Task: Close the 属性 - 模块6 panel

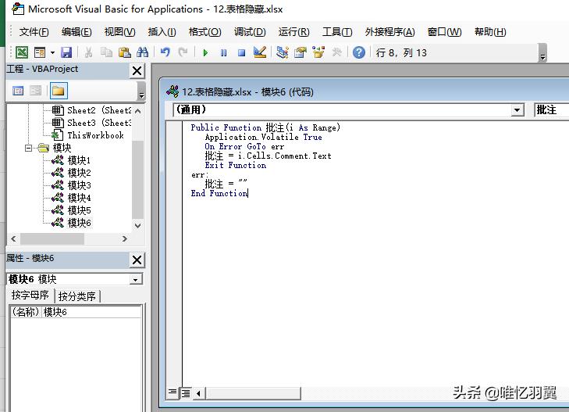Action: click(x=137, y=260)
